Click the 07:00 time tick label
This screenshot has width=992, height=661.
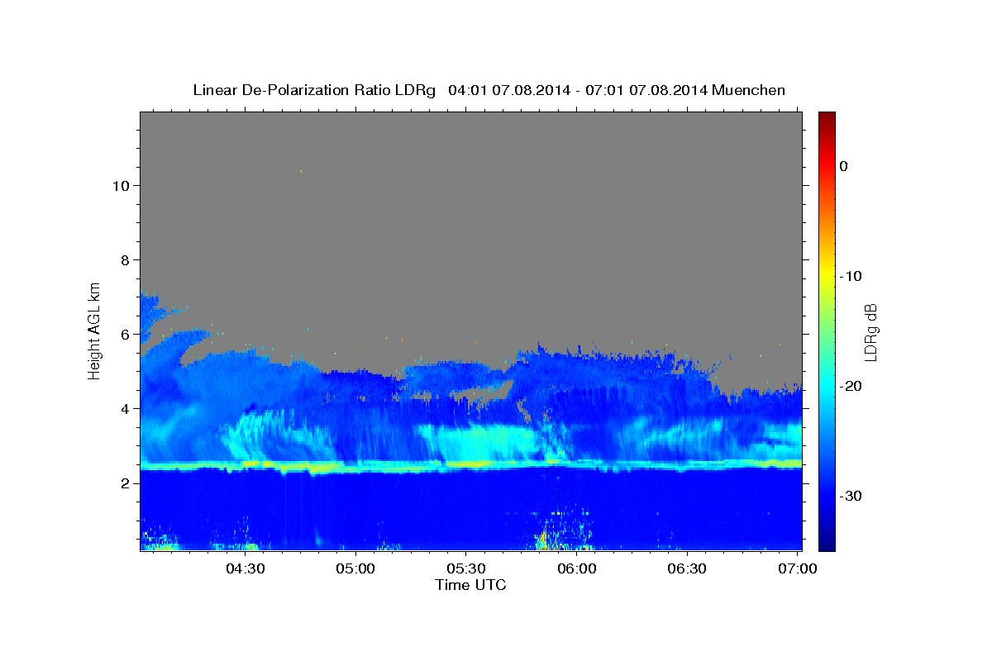pyautogui.click(x=798, y=568)
